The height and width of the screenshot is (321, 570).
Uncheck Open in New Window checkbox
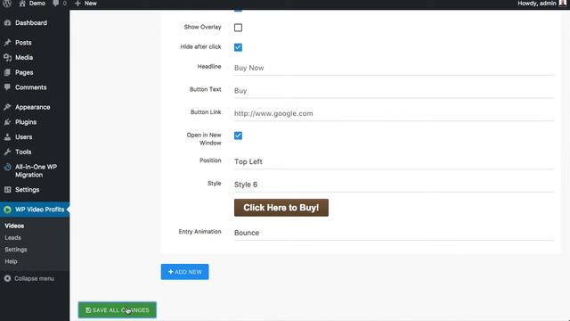(238, 136)
